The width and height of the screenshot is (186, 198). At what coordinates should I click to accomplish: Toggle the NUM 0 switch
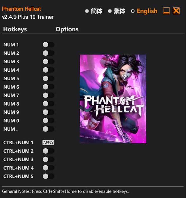point(48,121)
